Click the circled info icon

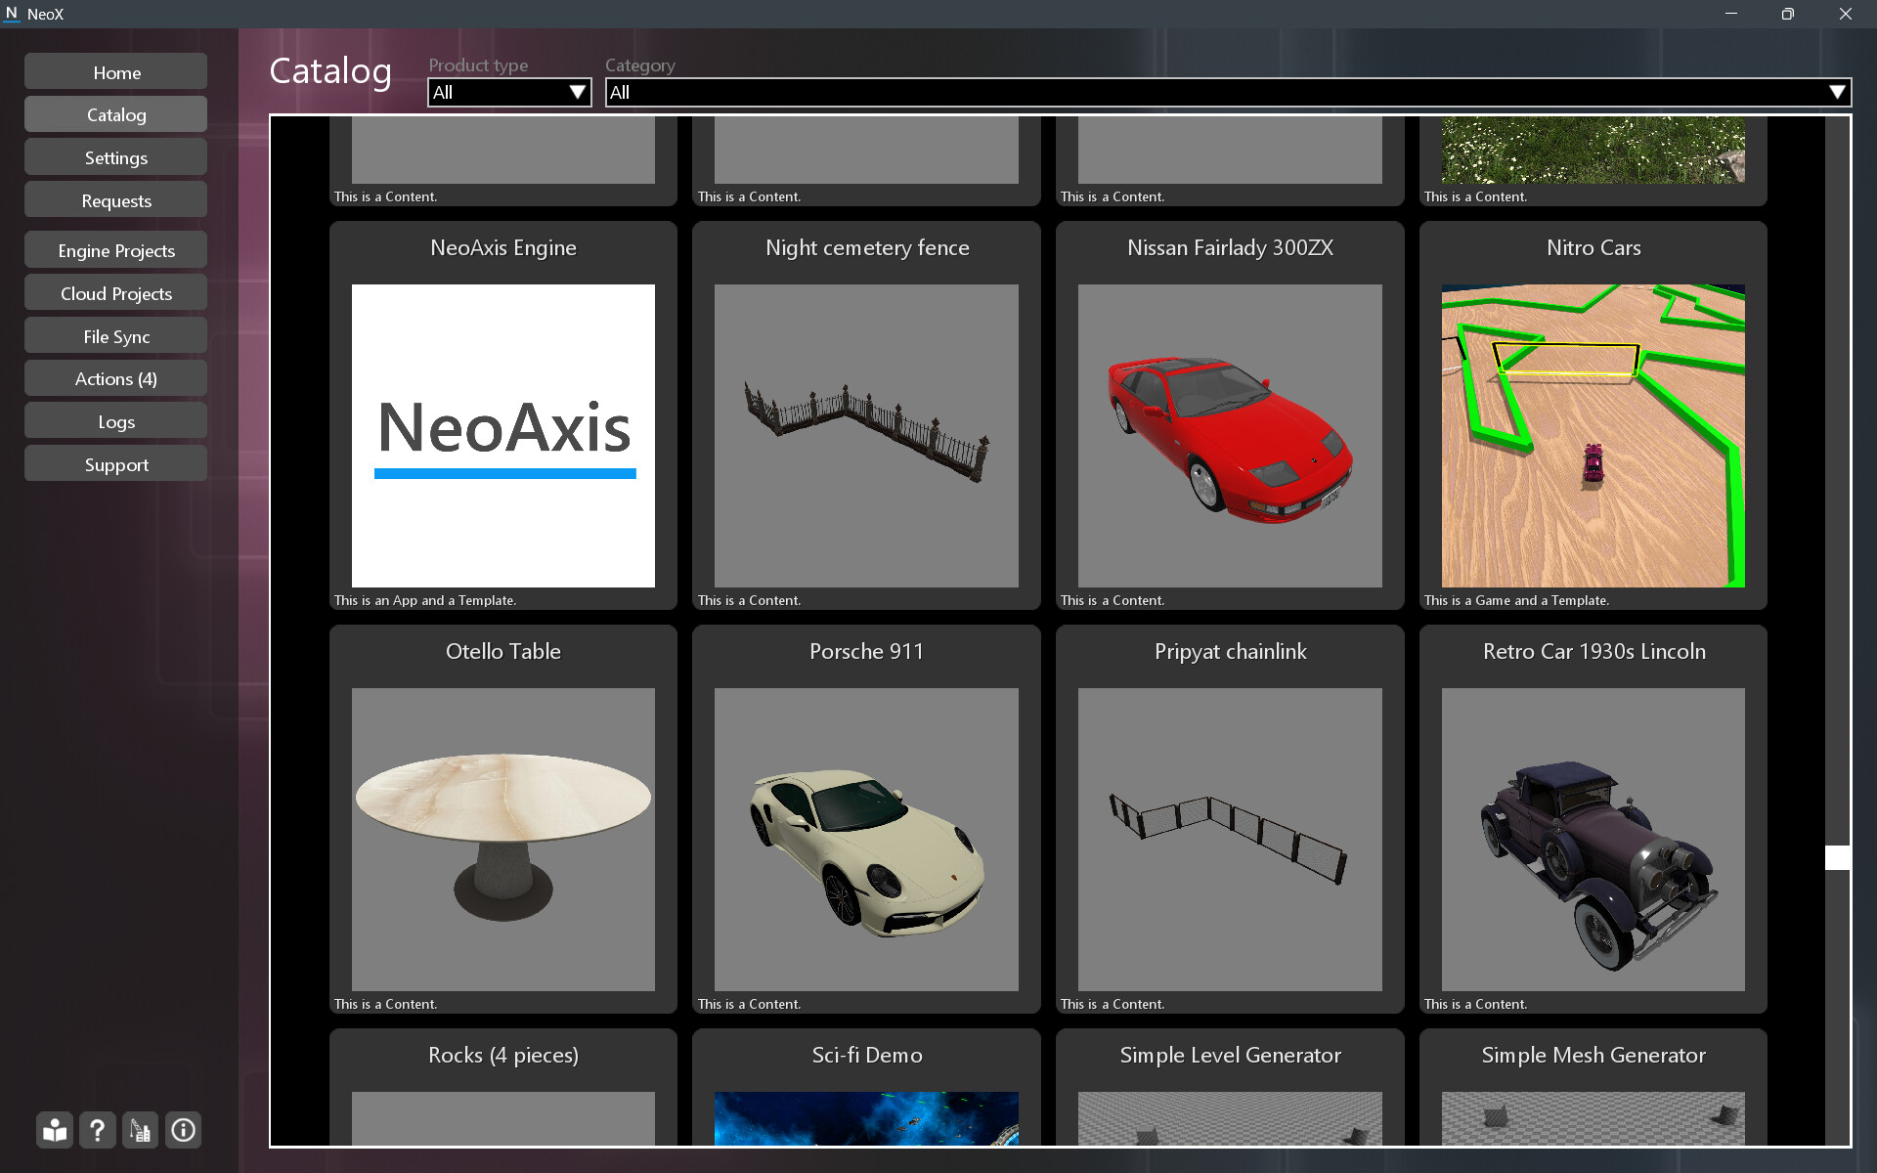pos(183,1130)
